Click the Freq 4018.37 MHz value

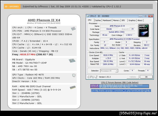pos(28,55)
